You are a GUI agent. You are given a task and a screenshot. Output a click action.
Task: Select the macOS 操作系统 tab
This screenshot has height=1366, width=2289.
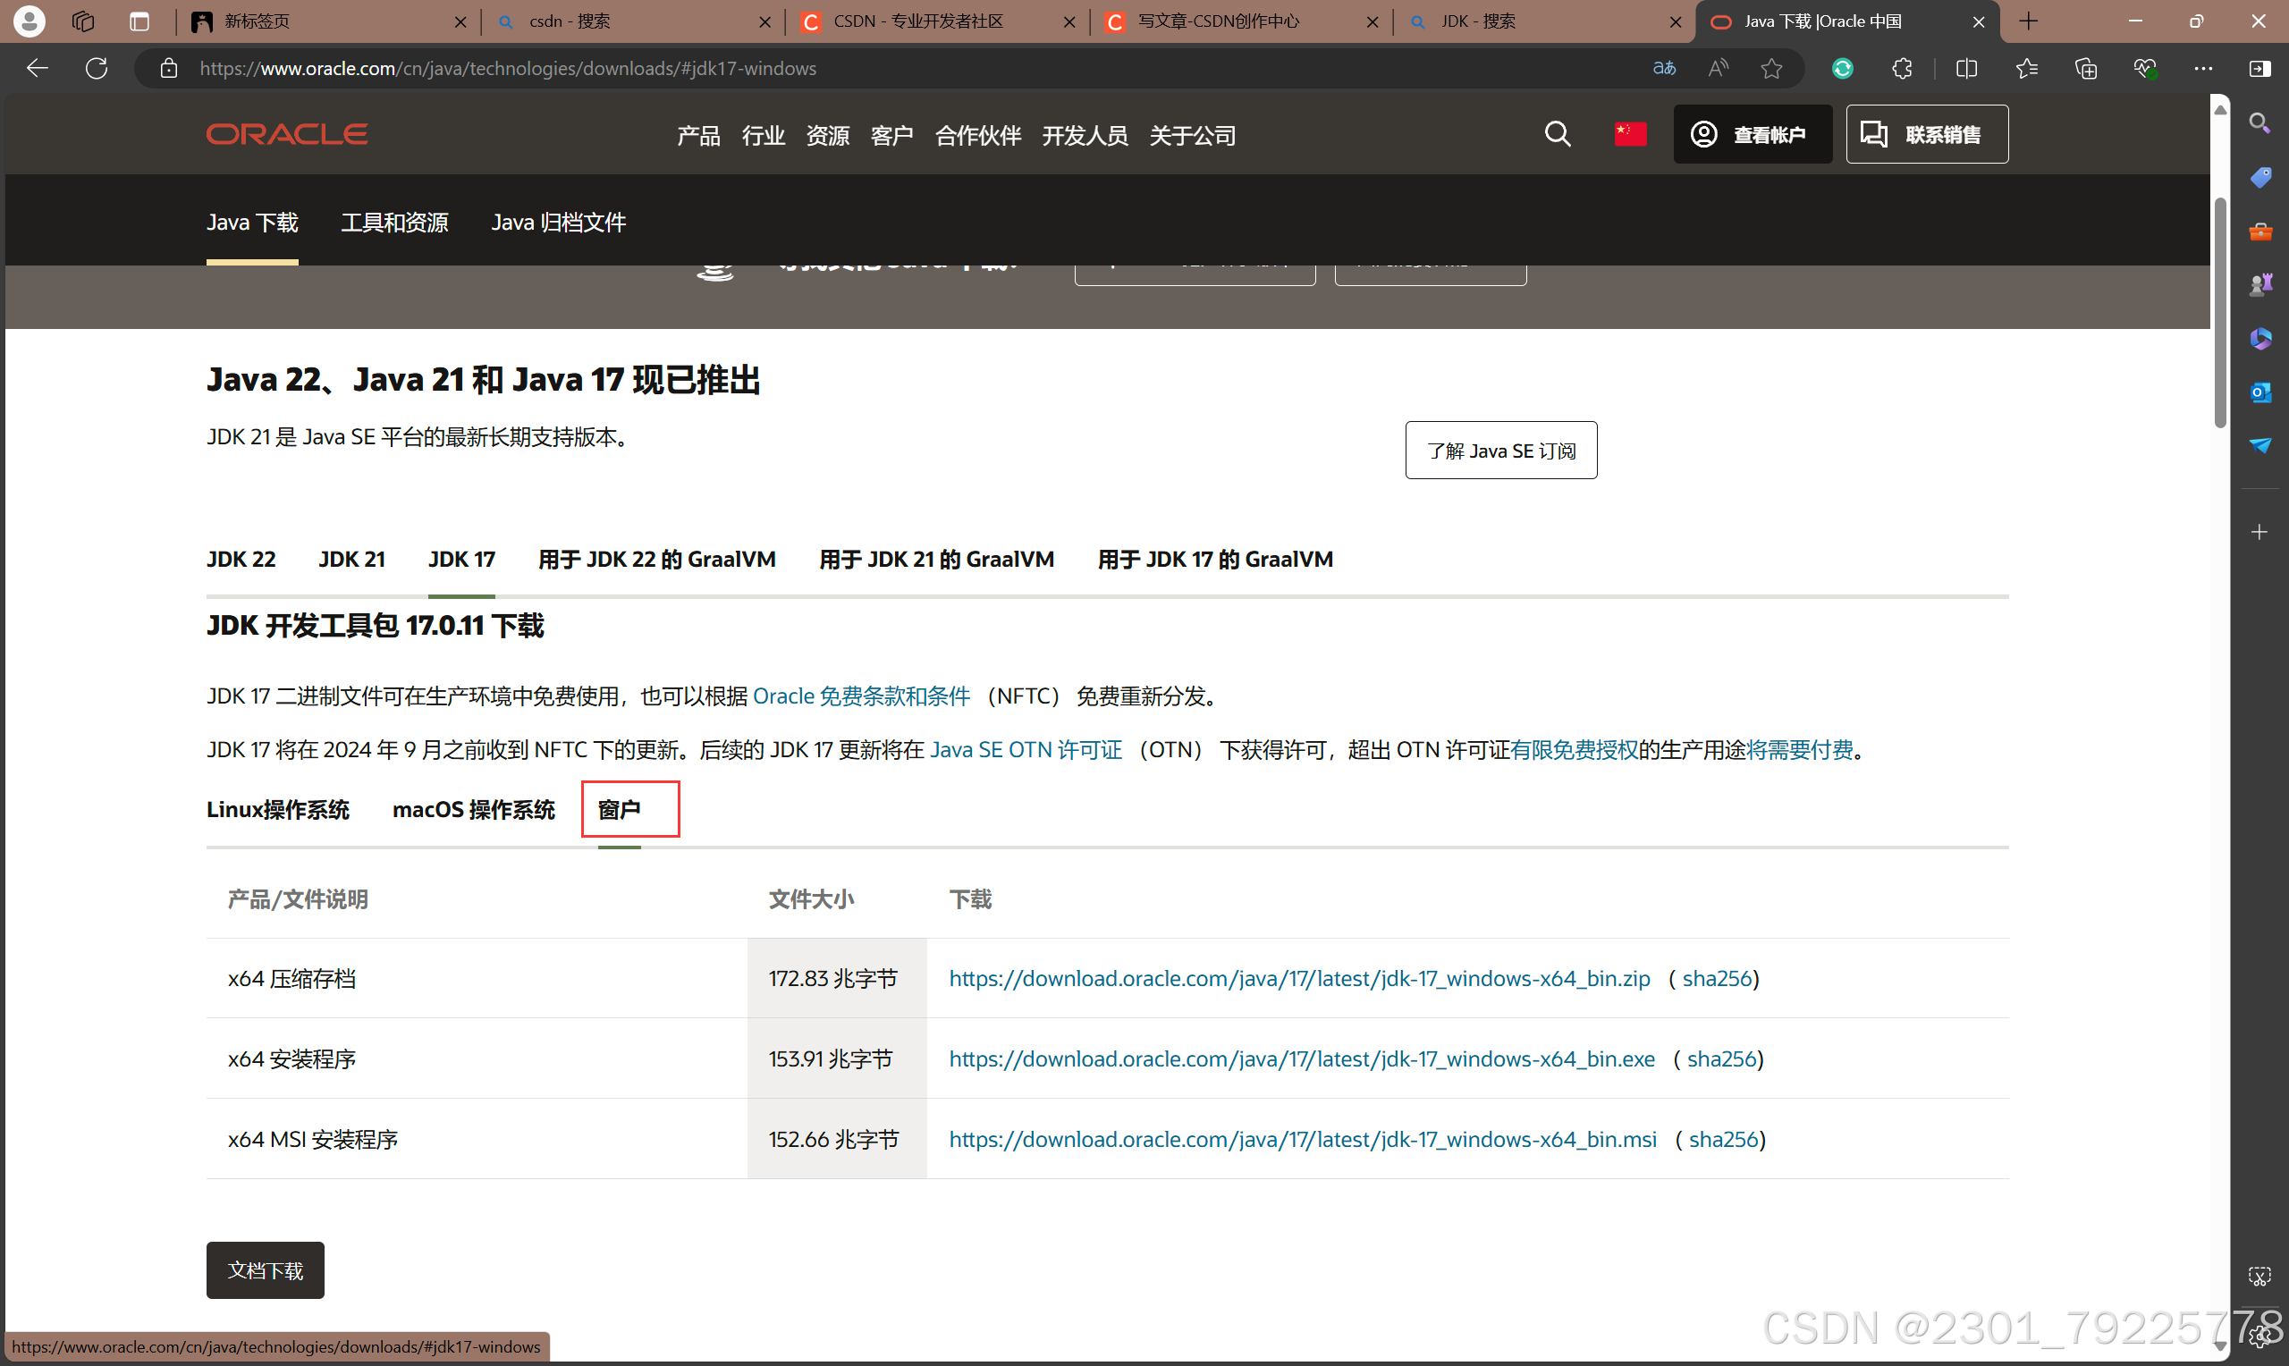coord(473,809)
